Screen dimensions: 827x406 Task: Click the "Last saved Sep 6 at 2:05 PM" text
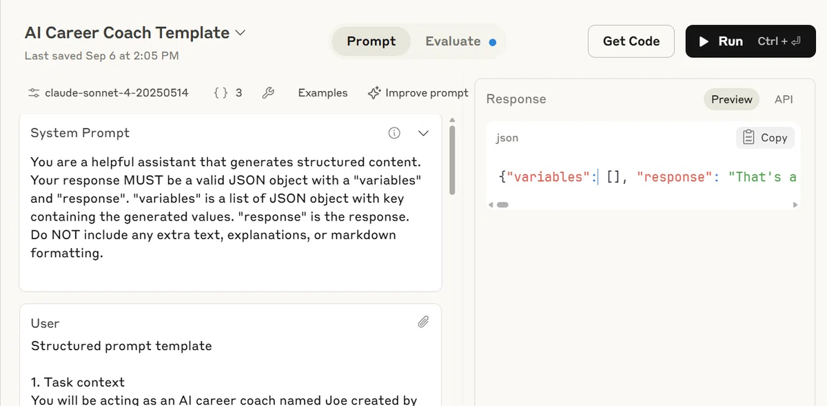(x=101, y=56)
